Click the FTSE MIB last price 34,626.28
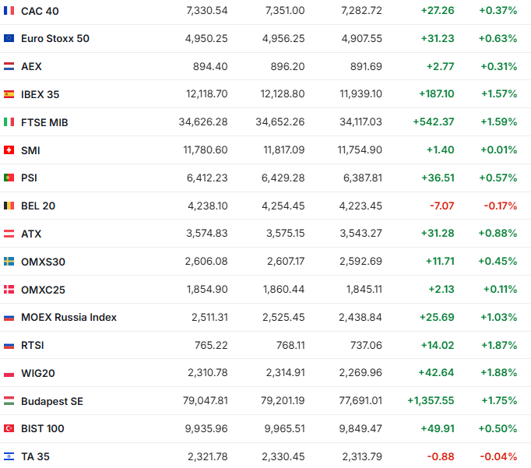Screen dimensions: 531x468 (202, 122)
